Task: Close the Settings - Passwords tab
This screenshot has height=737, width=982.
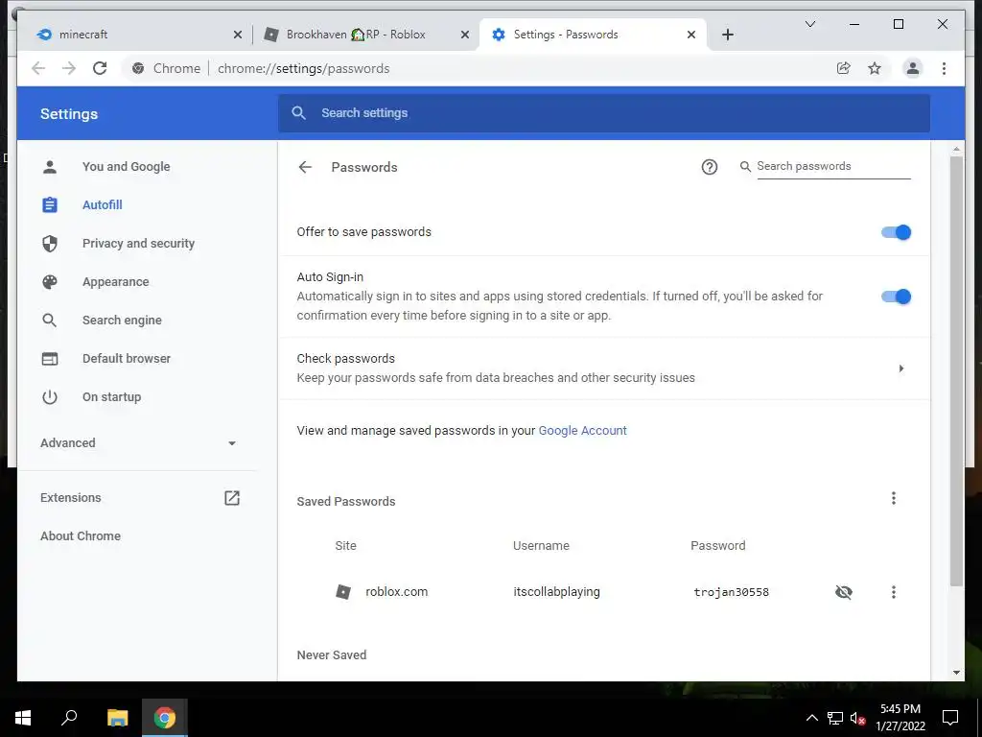Action: point(691,36)
